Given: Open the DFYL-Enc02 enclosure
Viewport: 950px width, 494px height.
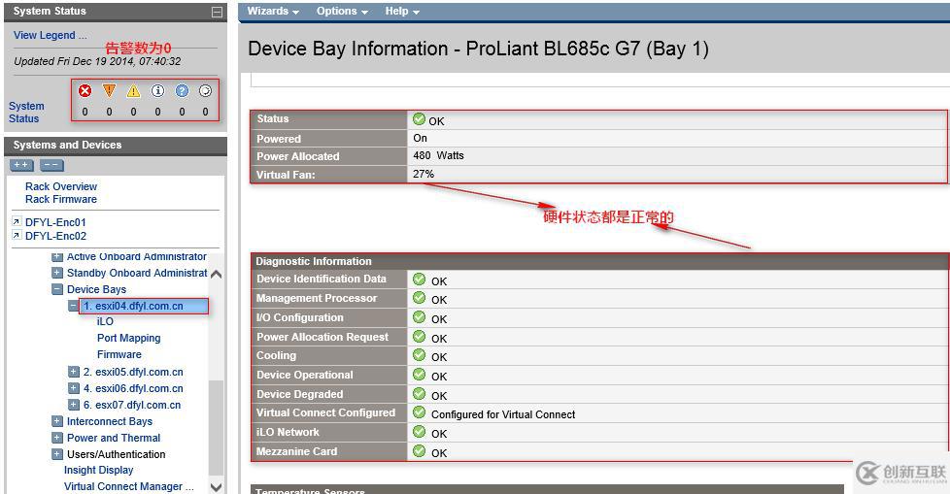Looking at the screenshot, I should [x=55, y=236].
